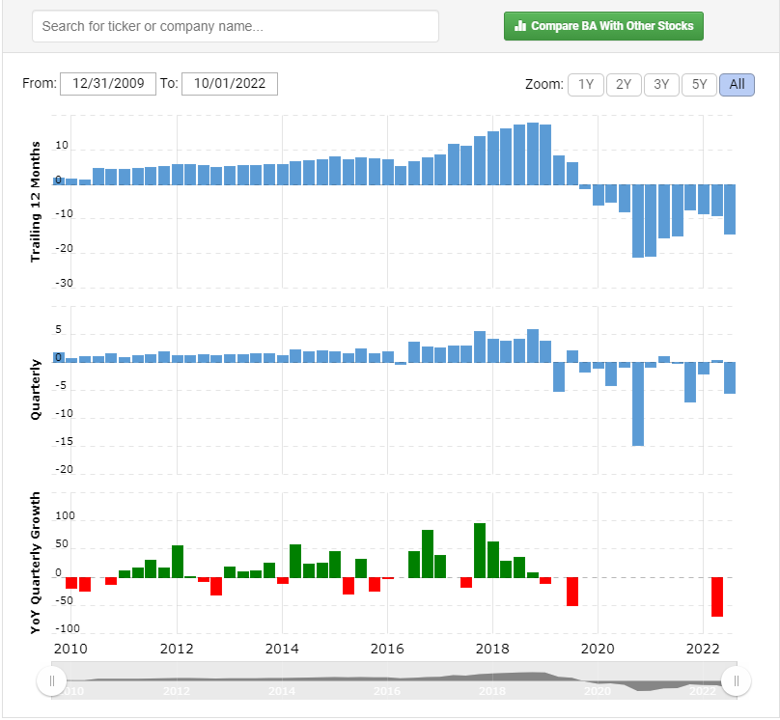Viewport: 780px width, 720px height.
Task: Click Compare BA With Other Stocks button
Action: [x=603, y=26]
